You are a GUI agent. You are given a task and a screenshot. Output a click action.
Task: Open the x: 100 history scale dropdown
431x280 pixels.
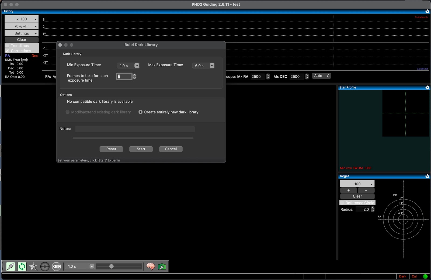[x=22, y=19]
